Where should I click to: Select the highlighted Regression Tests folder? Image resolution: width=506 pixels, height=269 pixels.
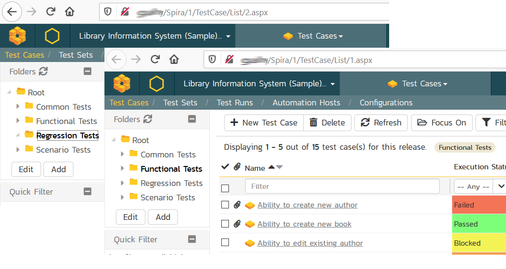(x=67, y=135)
